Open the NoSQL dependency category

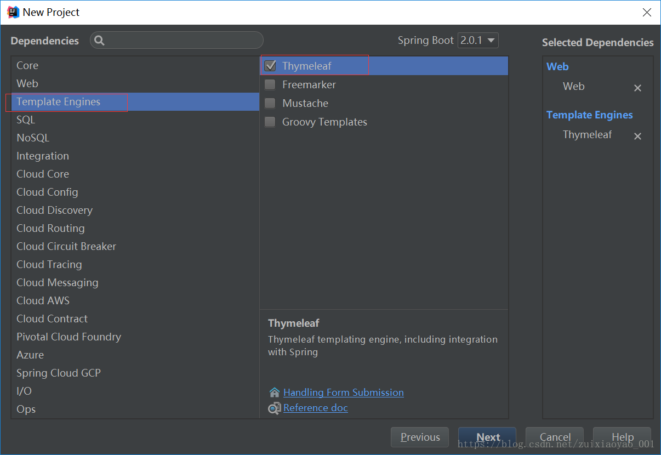[135, 138]
